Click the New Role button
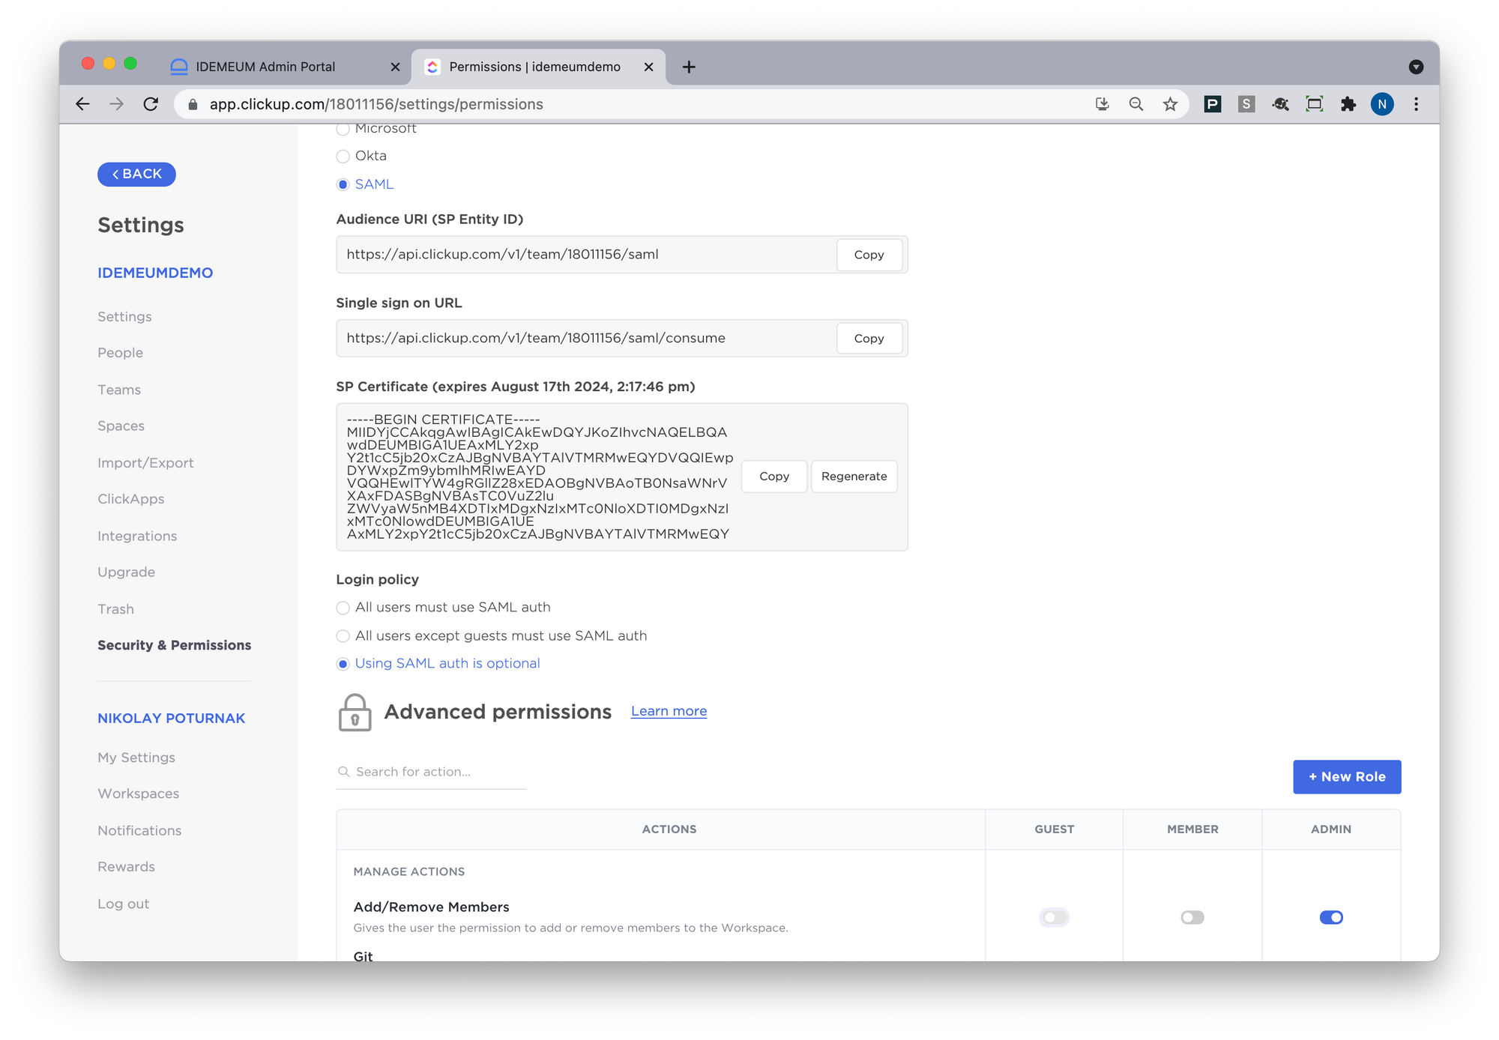Viewport: 1499px width, 1040px height. (1347, 777)
